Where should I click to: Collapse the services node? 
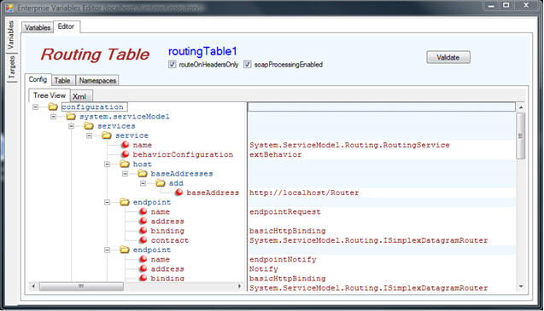(71, 126)
